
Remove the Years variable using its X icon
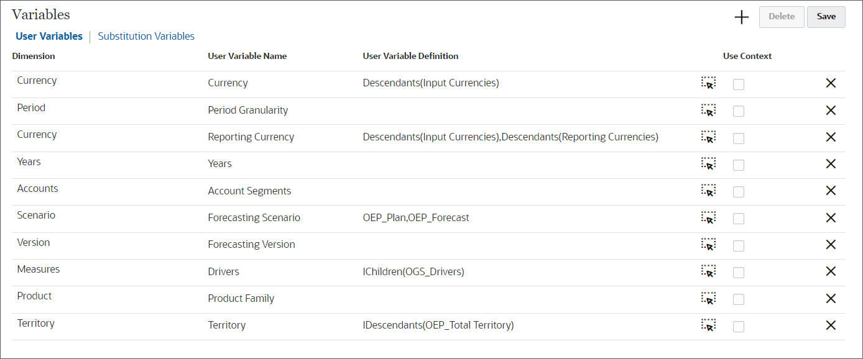click(831, 164)
